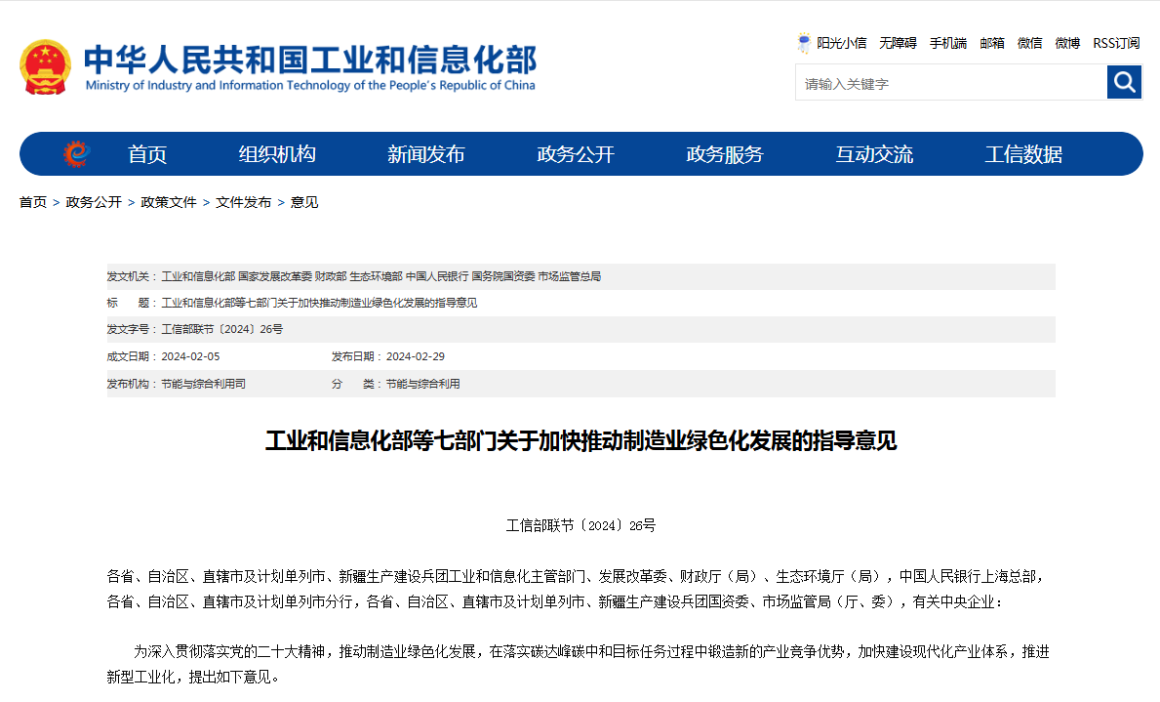Click the RSS订阅 subscription link

(x=1116, y=43)
